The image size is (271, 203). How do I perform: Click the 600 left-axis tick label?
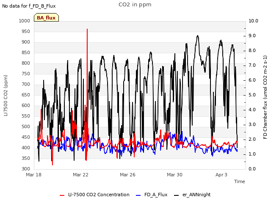[x=26, y=105]
